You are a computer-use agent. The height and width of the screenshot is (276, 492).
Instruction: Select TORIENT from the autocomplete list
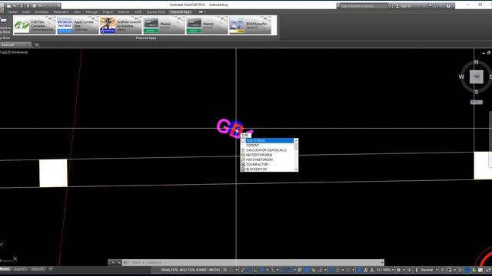coord(267,146)
